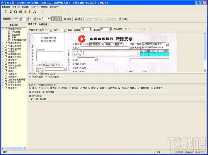Select the 无存根转账支票 template
The image size is (208, 155).
[x=19, y=40]
